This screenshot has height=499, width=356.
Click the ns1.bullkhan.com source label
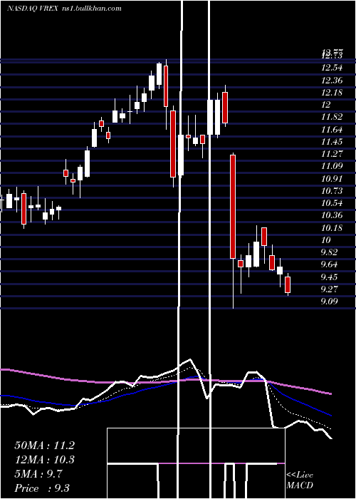91,9
